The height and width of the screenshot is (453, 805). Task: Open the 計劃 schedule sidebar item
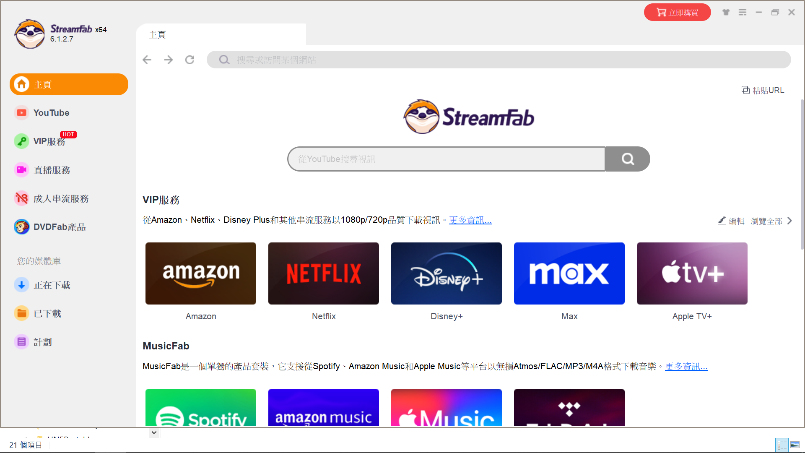[42, 342]
